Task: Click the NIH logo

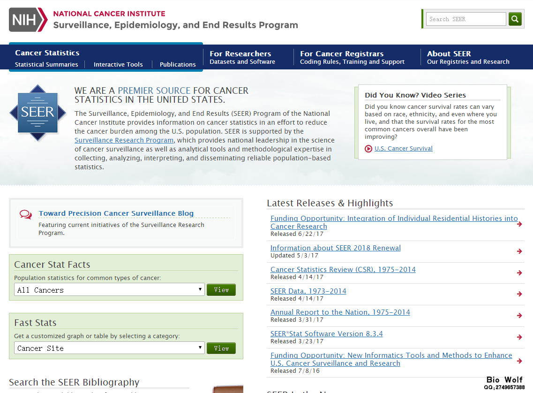Action: 28,20
